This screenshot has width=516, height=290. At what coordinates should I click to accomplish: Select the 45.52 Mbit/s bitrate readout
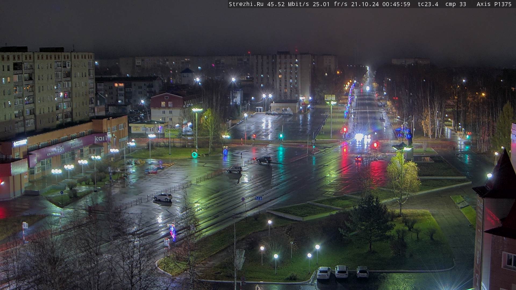coord(288,4)
